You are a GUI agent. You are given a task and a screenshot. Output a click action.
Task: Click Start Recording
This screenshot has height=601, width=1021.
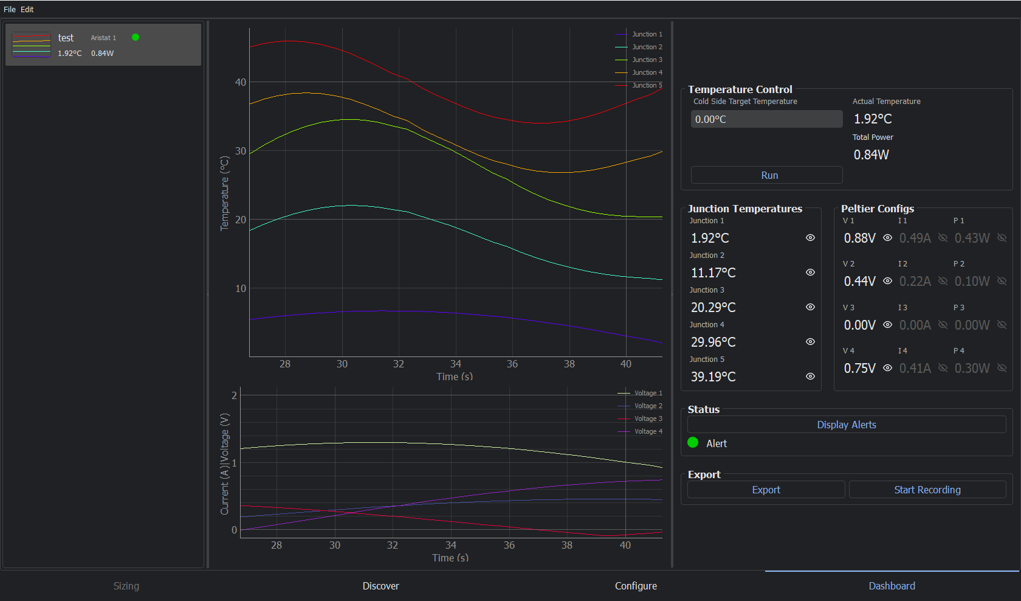927,490
